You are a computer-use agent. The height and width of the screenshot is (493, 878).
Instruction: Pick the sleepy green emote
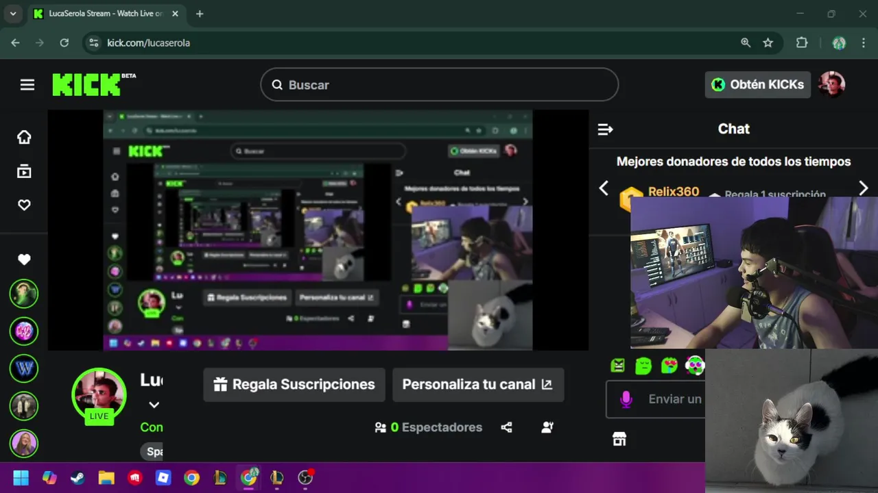[x=643, y=366]
